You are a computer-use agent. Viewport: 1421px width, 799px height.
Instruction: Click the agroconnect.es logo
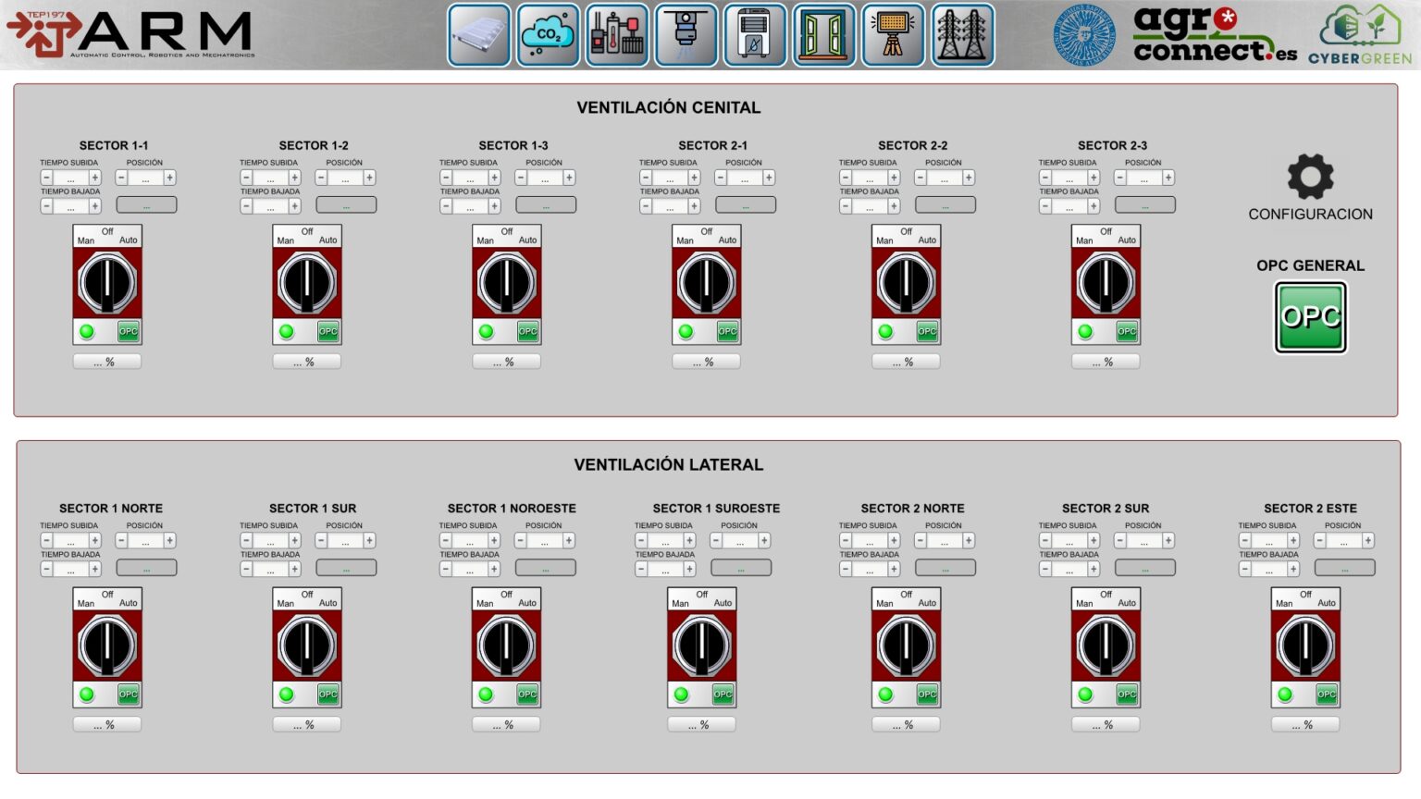(x=1215, y=35)
